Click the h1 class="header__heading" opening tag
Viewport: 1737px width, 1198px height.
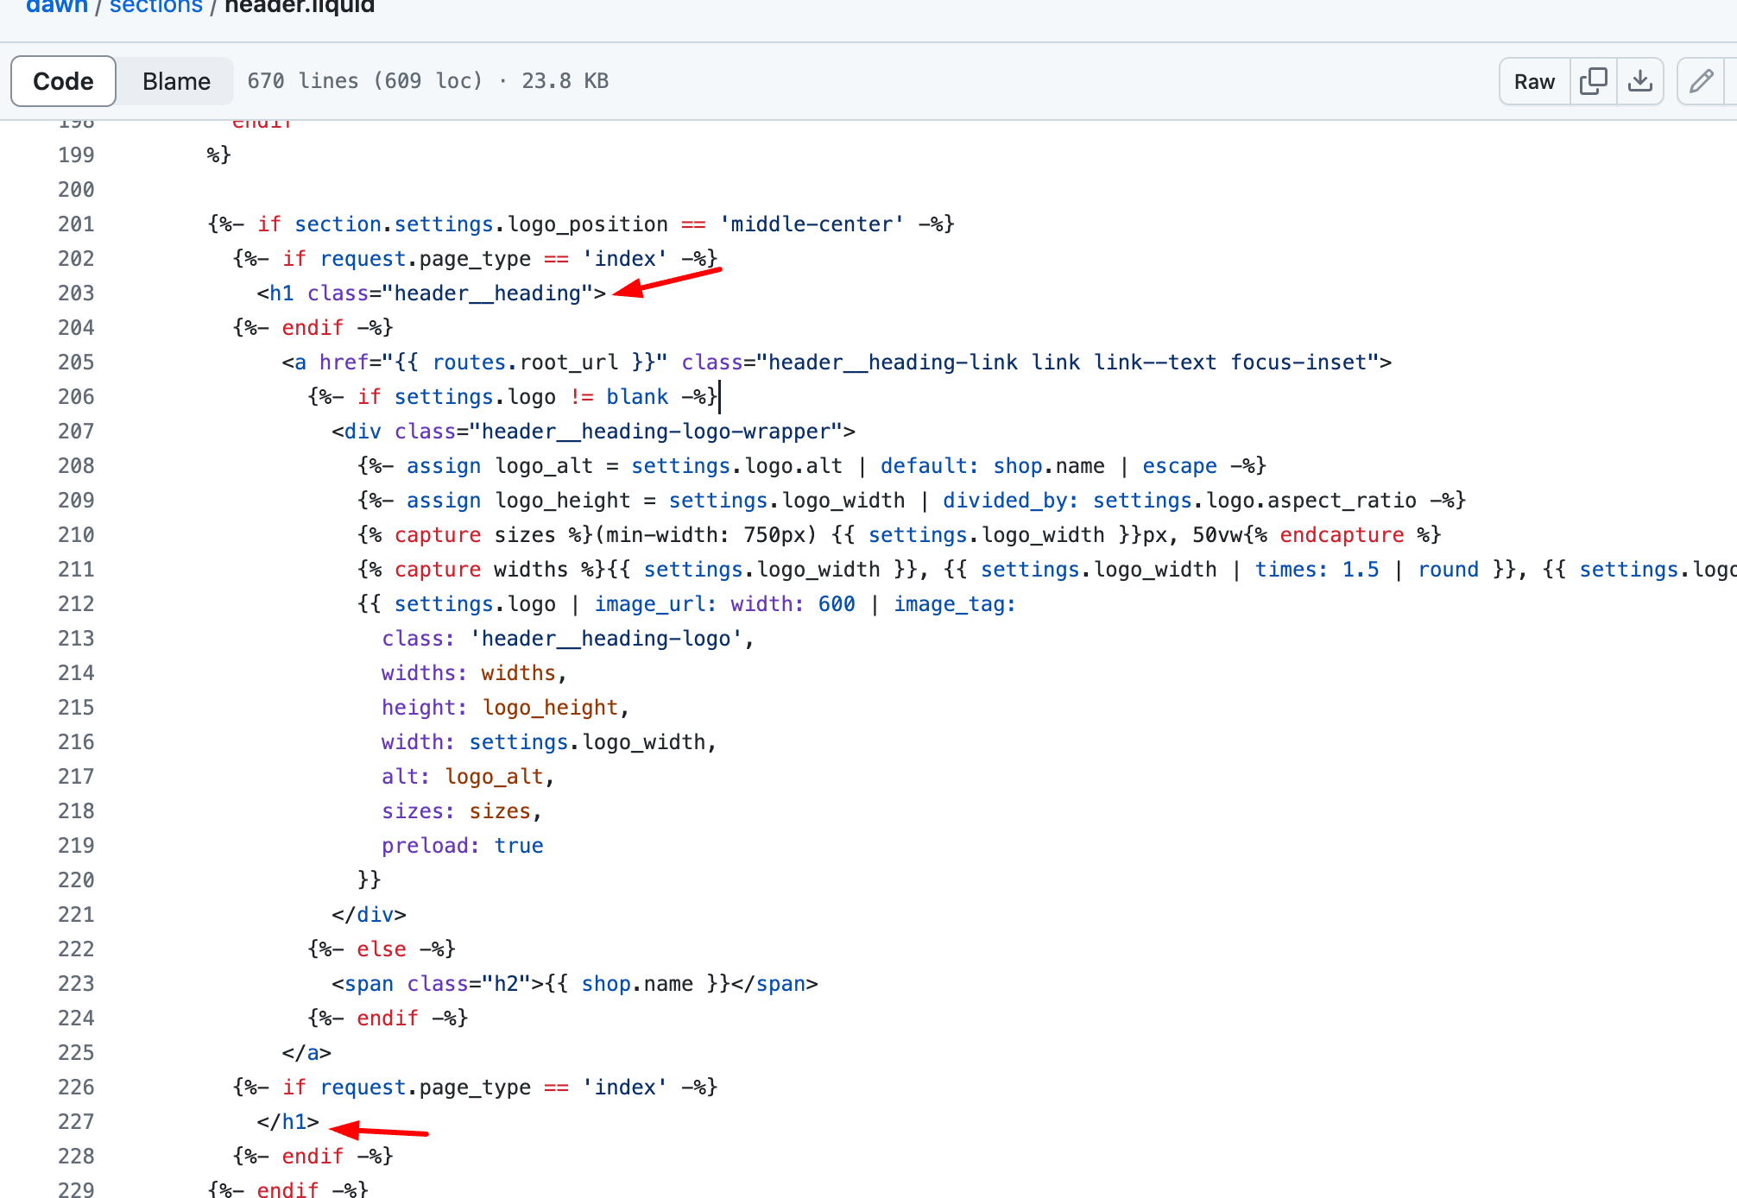(x=431, y=293)
